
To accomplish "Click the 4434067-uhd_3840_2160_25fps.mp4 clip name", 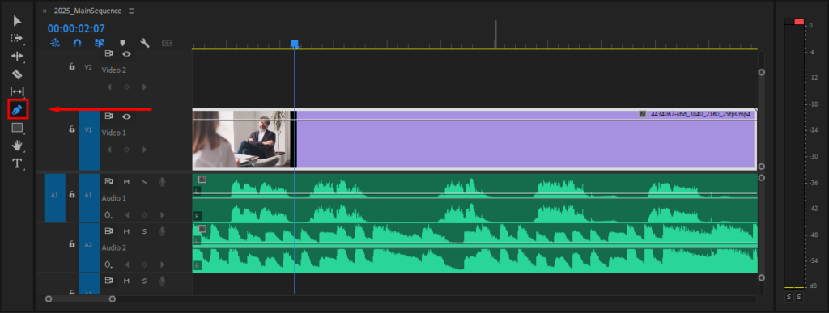I will (x=700, y=114).
